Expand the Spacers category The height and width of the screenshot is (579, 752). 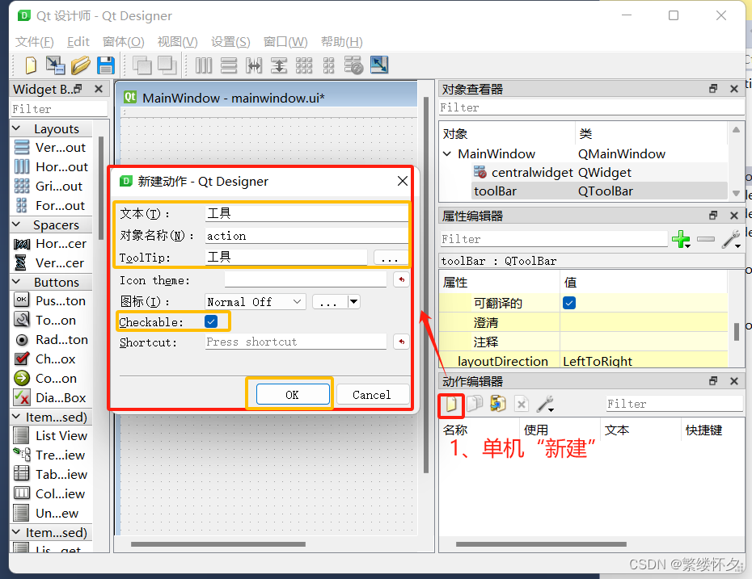(x=18, y=224)
